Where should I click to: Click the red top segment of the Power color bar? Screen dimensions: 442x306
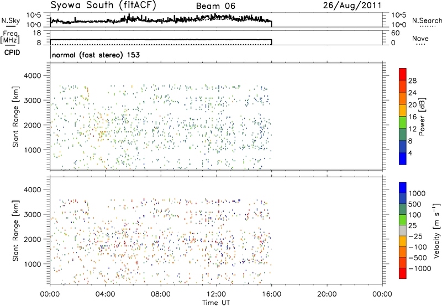403,74
